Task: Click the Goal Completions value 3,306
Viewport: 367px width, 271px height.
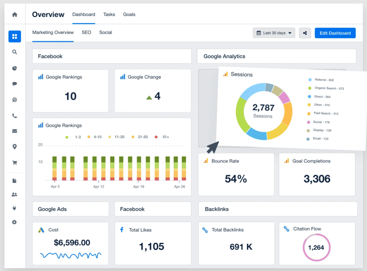Action: coord(317,179)
